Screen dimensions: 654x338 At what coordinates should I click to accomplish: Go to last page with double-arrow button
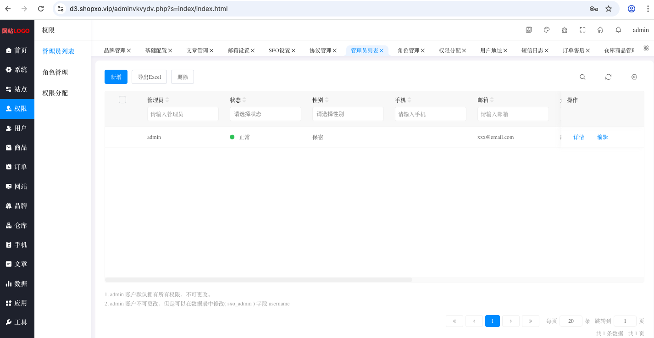[x=531, y=321]
